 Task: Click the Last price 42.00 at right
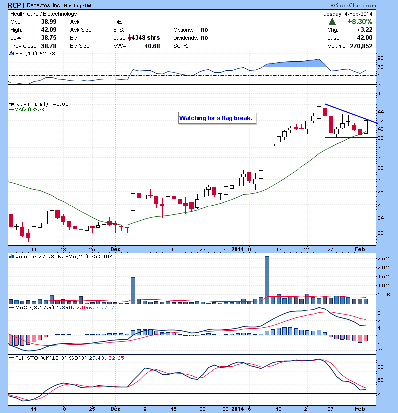pos(365,38)
